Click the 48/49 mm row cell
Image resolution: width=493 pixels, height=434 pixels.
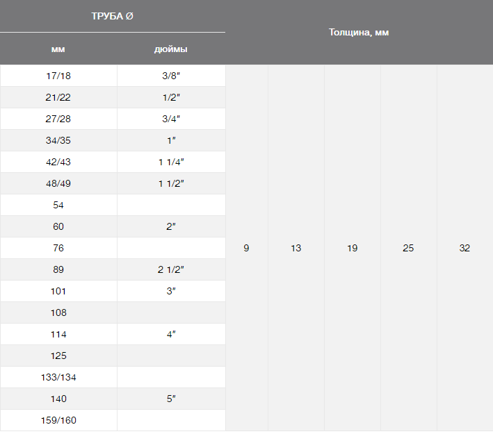pyautogui.click(x=58, y=183)
